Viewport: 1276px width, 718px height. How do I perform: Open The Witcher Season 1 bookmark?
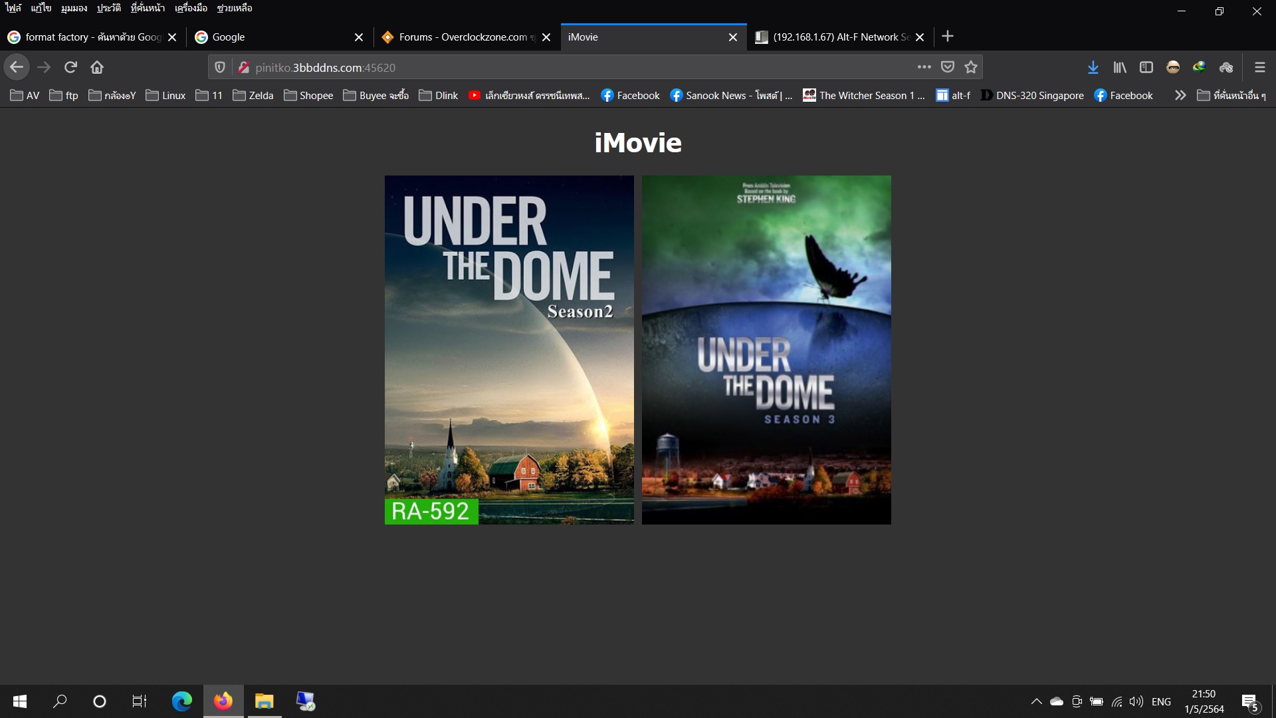point(863,95)
